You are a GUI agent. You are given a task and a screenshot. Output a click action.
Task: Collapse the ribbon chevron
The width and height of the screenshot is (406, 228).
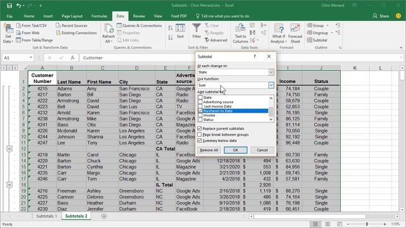[x=401, y=47]
